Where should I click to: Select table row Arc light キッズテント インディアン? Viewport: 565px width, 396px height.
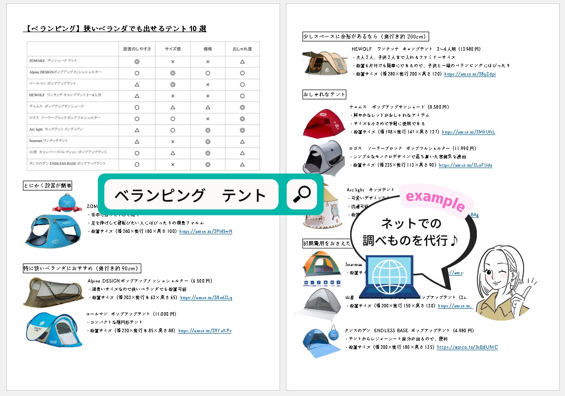[x=143, y=131]
